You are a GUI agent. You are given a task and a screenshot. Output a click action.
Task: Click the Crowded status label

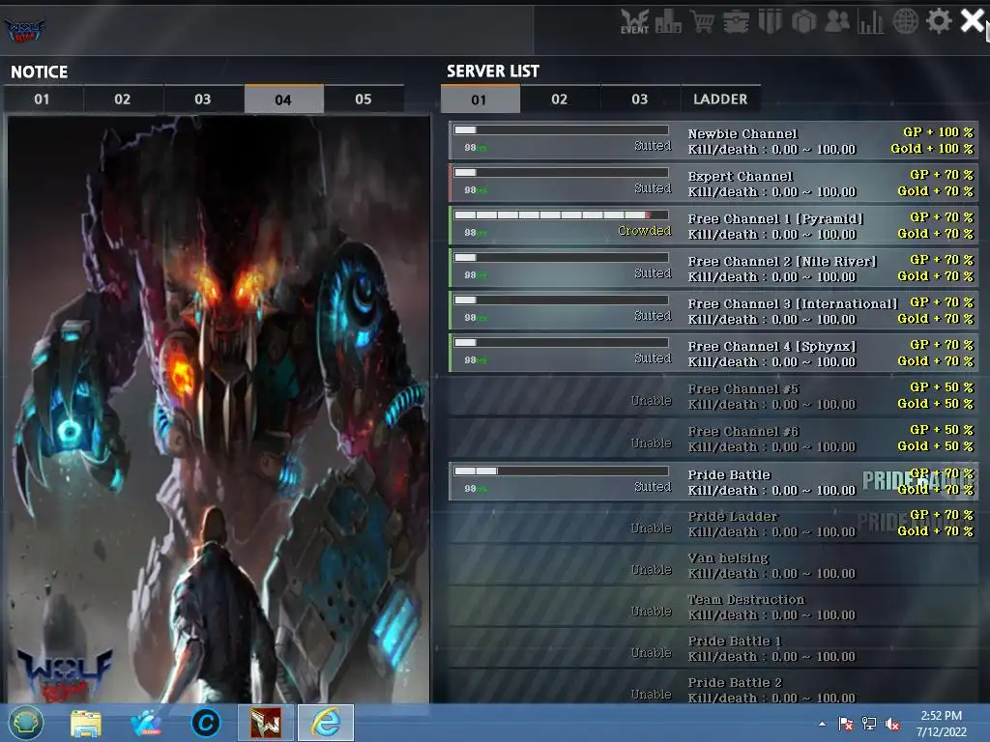coord(644,231)
